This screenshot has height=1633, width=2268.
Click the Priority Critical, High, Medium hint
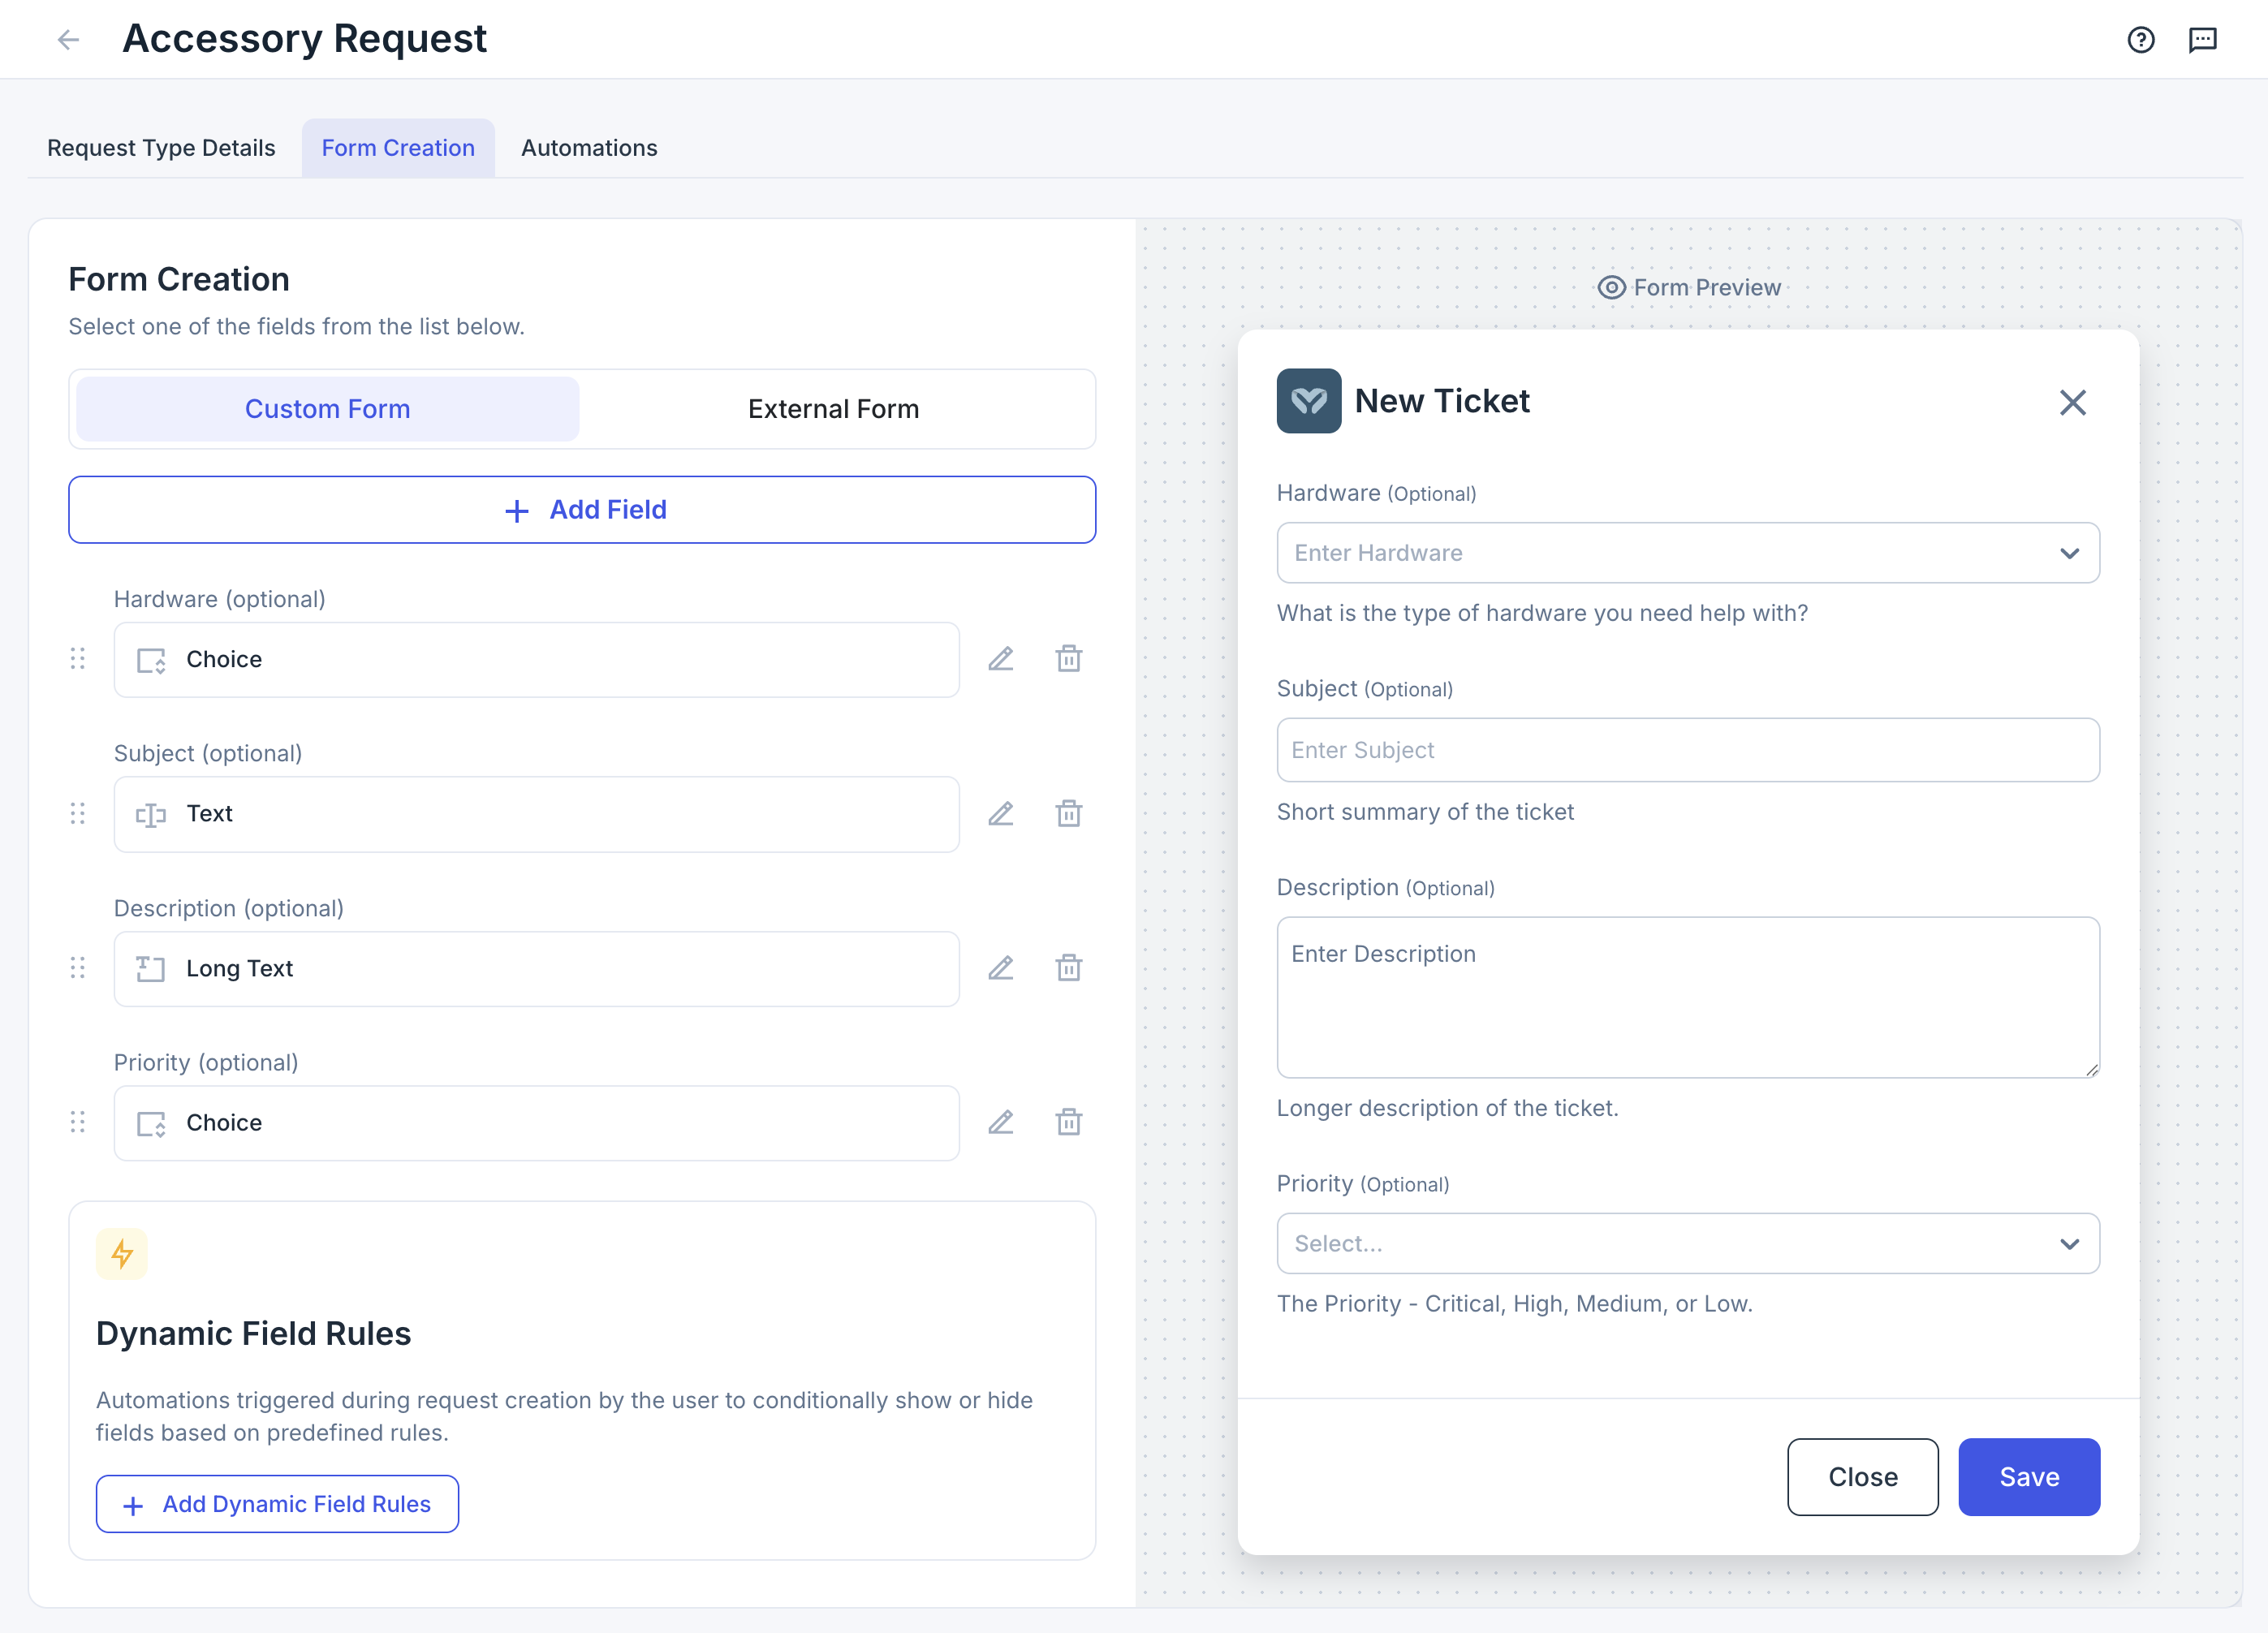point(1514,1304)
